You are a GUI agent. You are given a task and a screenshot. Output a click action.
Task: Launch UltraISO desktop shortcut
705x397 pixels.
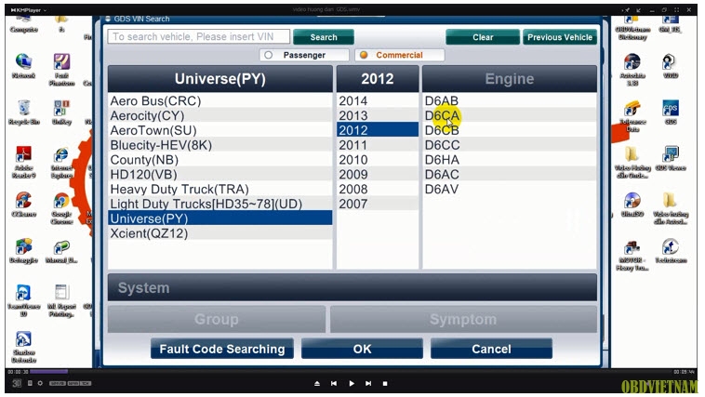click(632, 204)
